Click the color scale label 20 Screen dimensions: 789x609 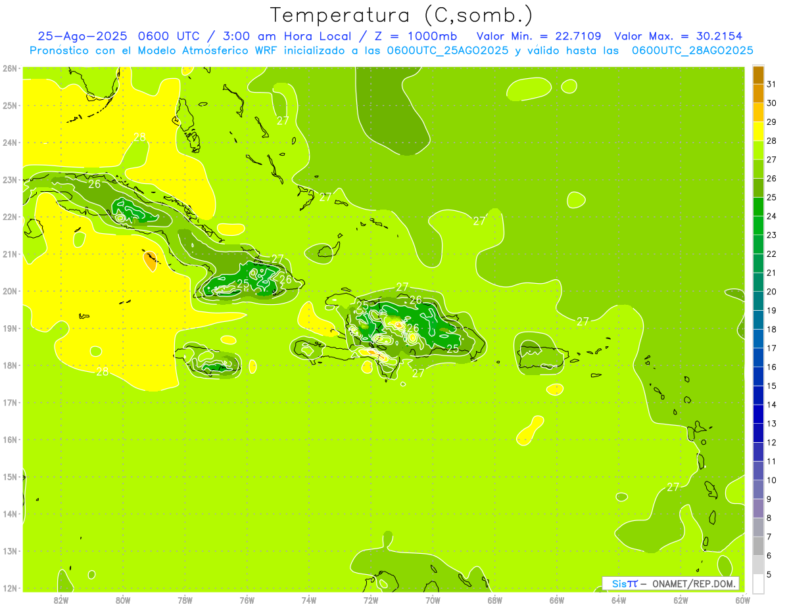coord(771,292)
